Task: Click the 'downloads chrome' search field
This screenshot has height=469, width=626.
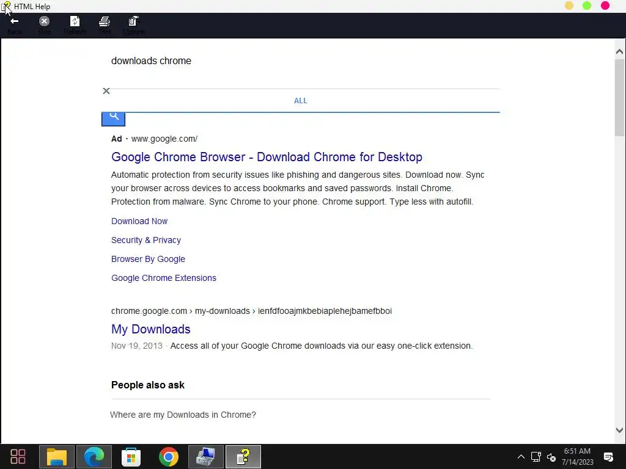Action: [x=151, y=60]
